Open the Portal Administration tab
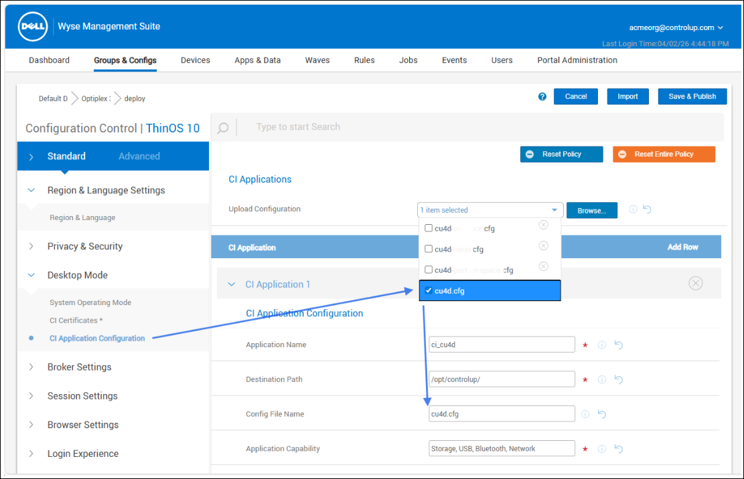Viewport: 744px width, 479px height. 577,60
